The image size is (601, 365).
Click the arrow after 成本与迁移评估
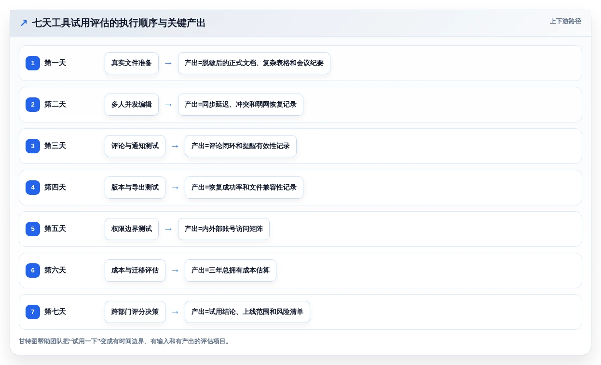point(175,270)
